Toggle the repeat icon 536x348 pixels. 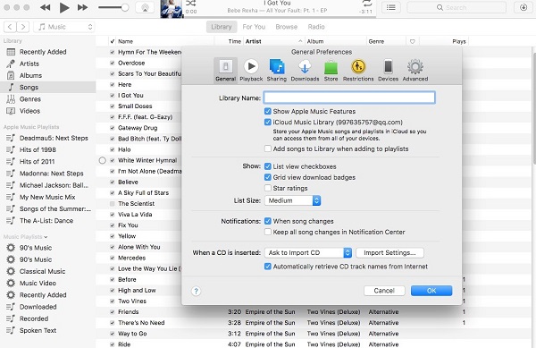(367, 3)
